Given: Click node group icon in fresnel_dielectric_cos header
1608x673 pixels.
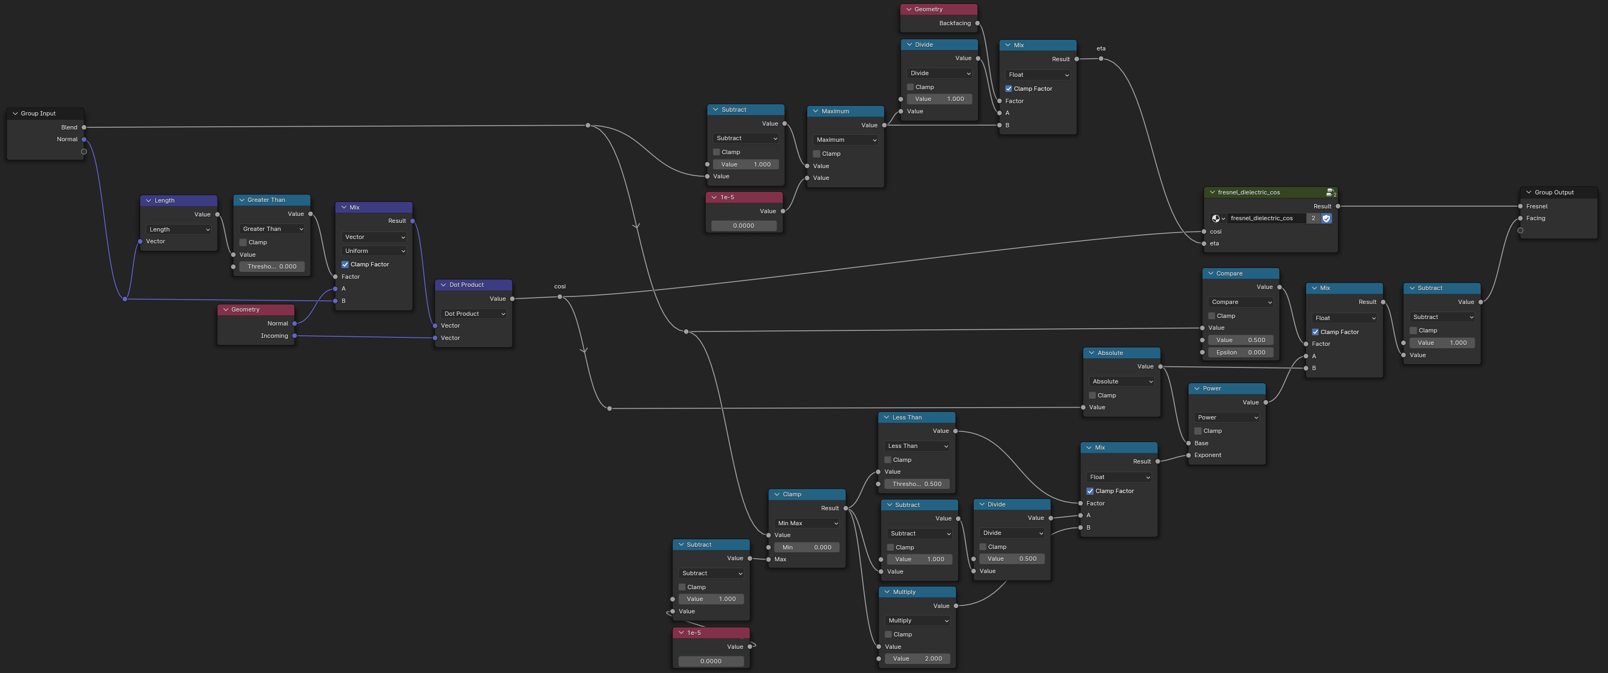Looking at the screenshot, I should pos(1330,192).
